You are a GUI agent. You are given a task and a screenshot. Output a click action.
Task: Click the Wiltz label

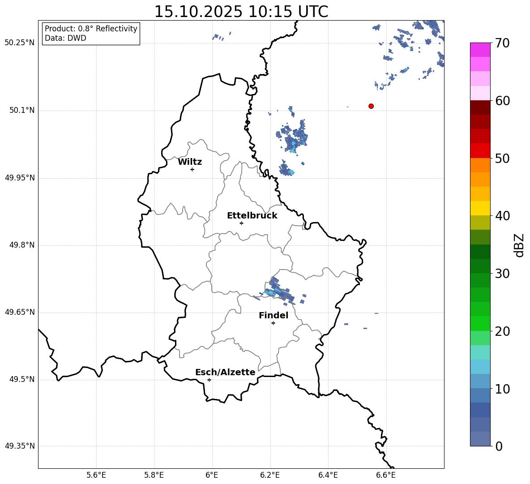[x=190, y=162]
